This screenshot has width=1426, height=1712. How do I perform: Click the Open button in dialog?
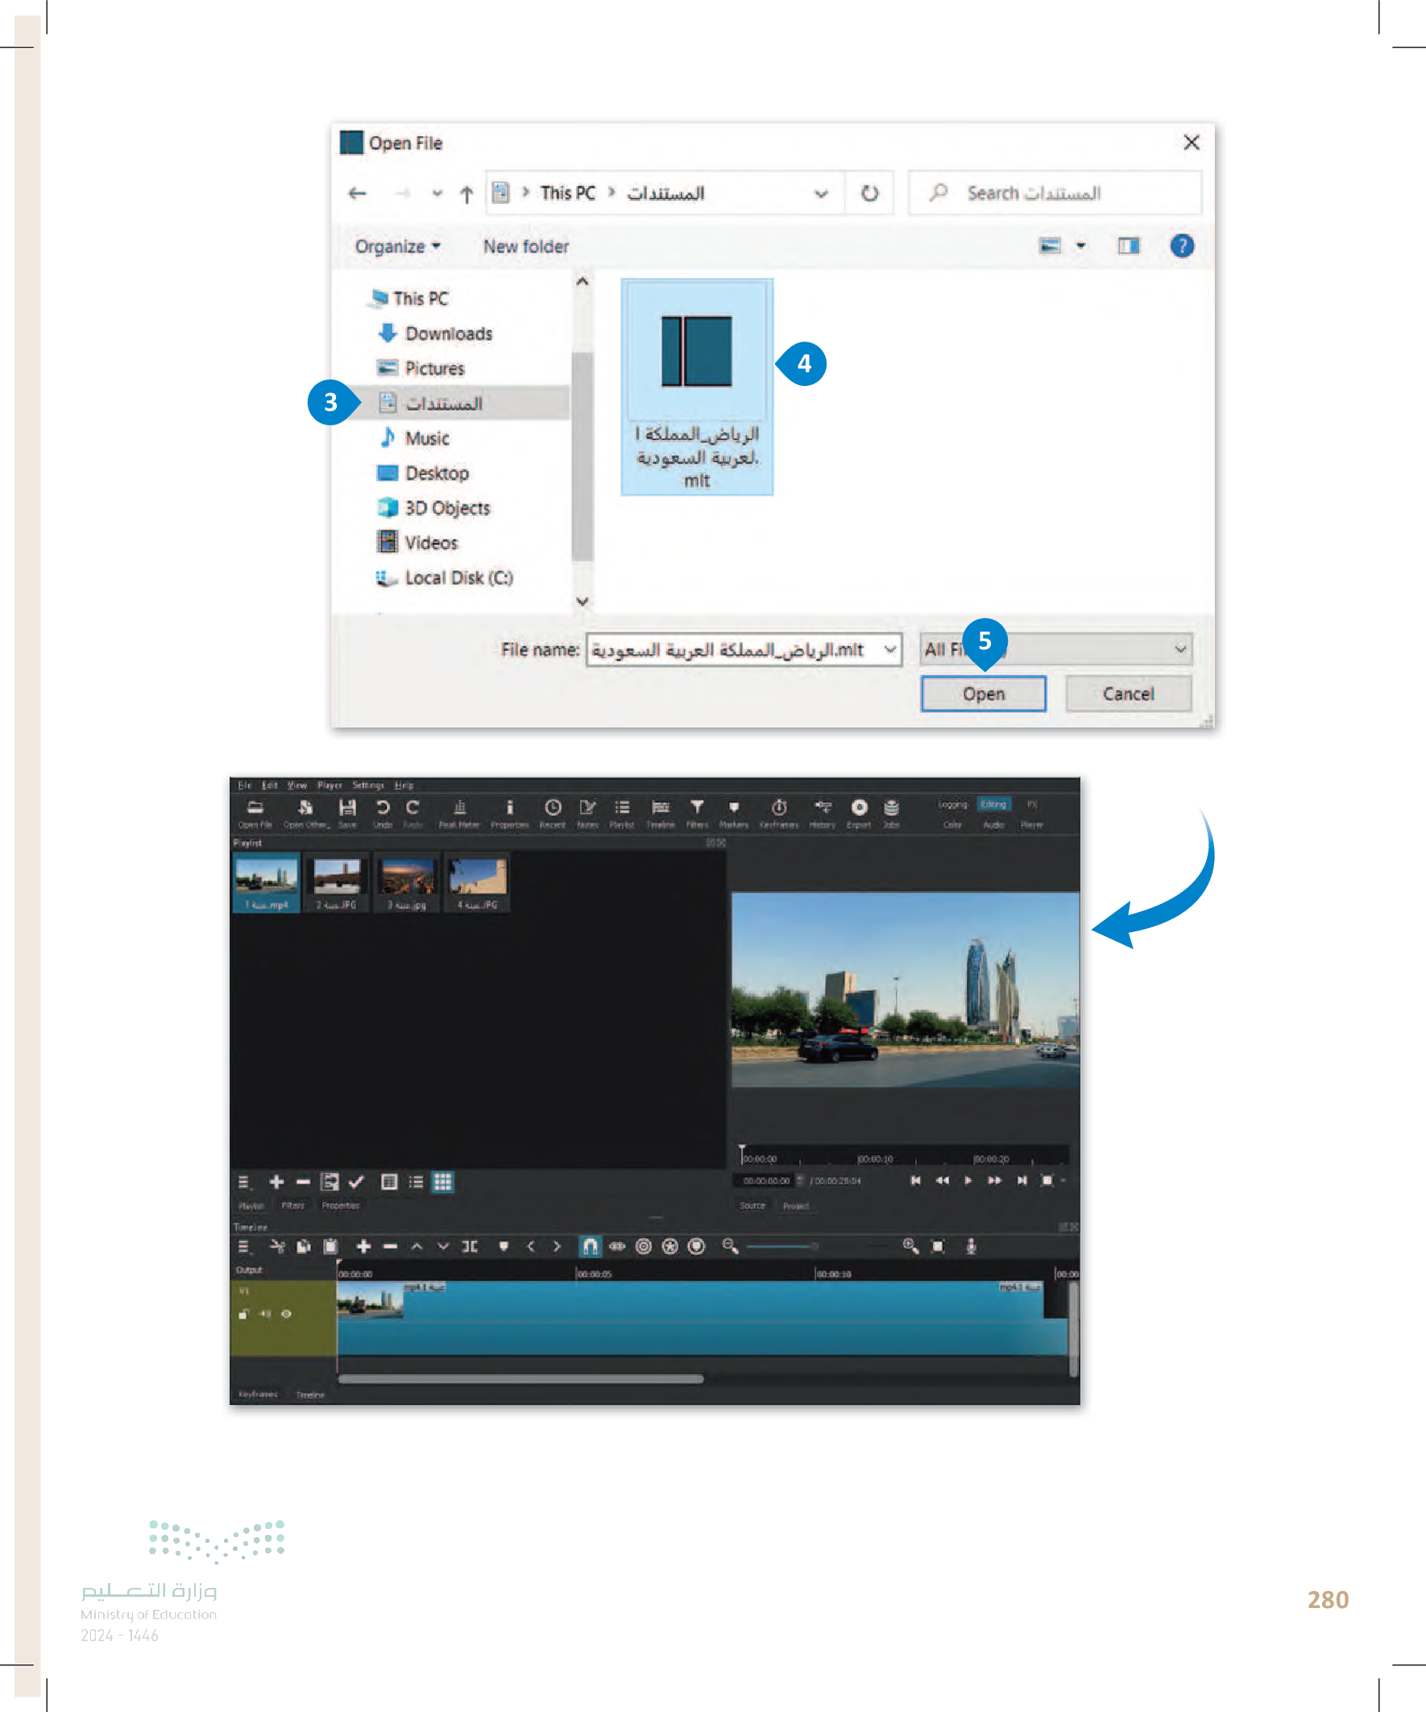click(982, 694)
